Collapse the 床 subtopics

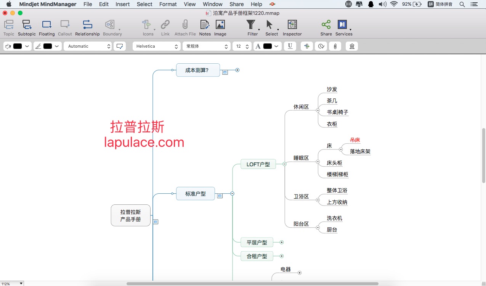[x=341, y=149]
